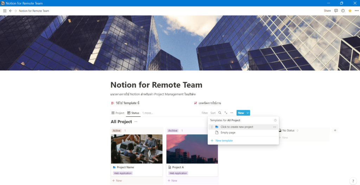Restore the window with the title bar button
The height and width of the screenshot is (185, 360).
(342, 3)
